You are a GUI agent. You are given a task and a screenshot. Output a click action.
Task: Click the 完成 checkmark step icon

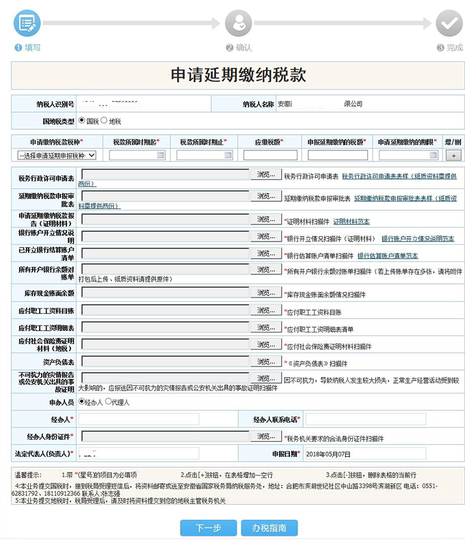point(449,23)
